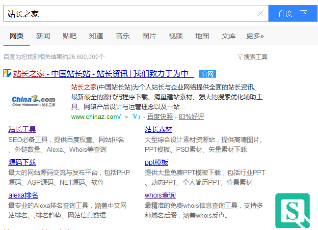318x230 pixels.
Task: Open the ppt模板 sublink
Action: tap(157, 162)
